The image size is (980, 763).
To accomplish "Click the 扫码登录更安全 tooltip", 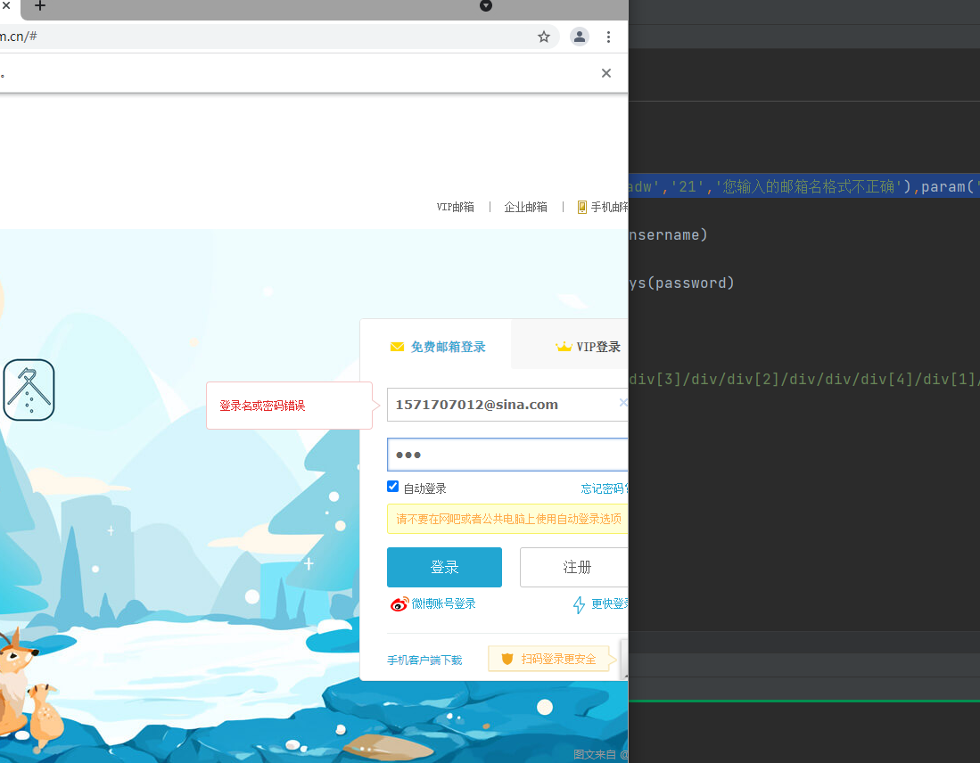I will (552, 659).
